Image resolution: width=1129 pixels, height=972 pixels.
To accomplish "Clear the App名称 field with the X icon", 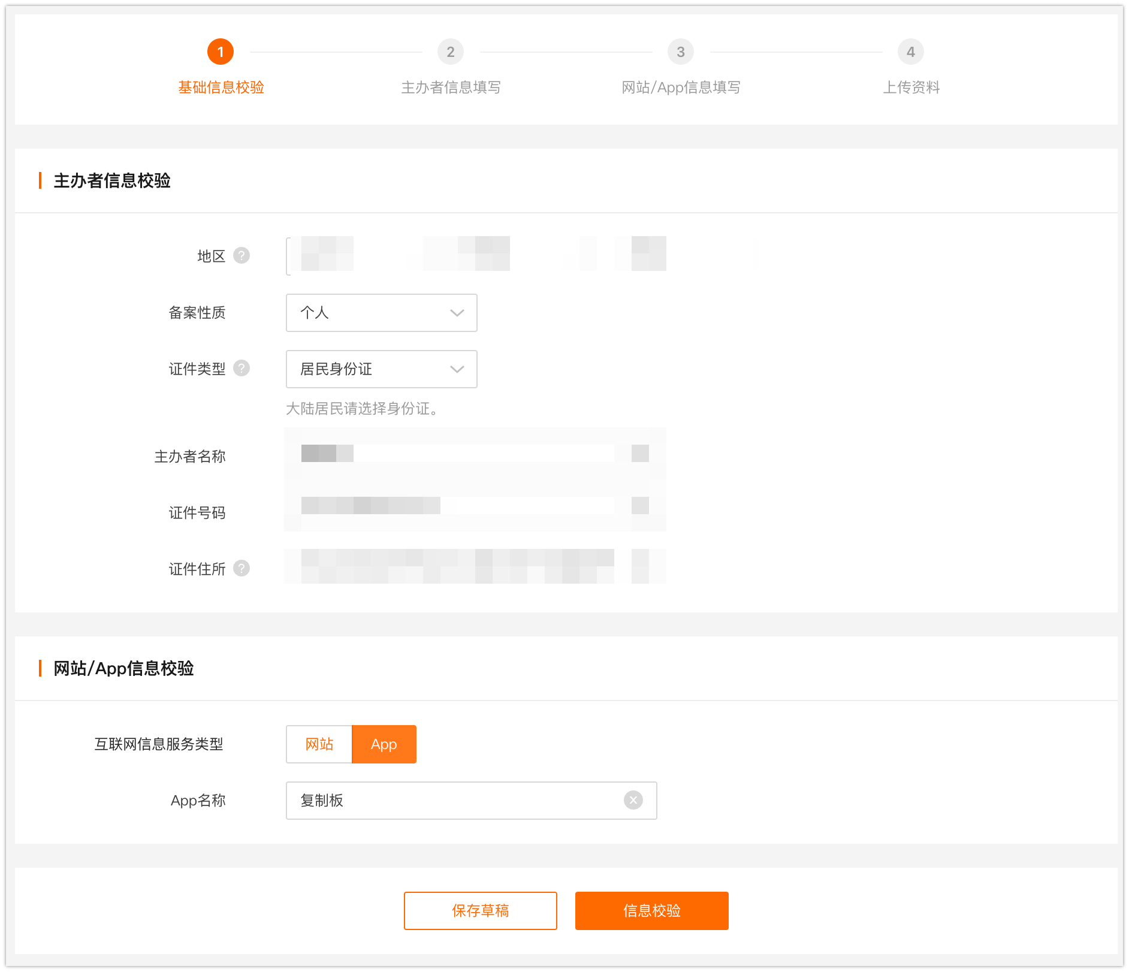I will coord(633,800).
